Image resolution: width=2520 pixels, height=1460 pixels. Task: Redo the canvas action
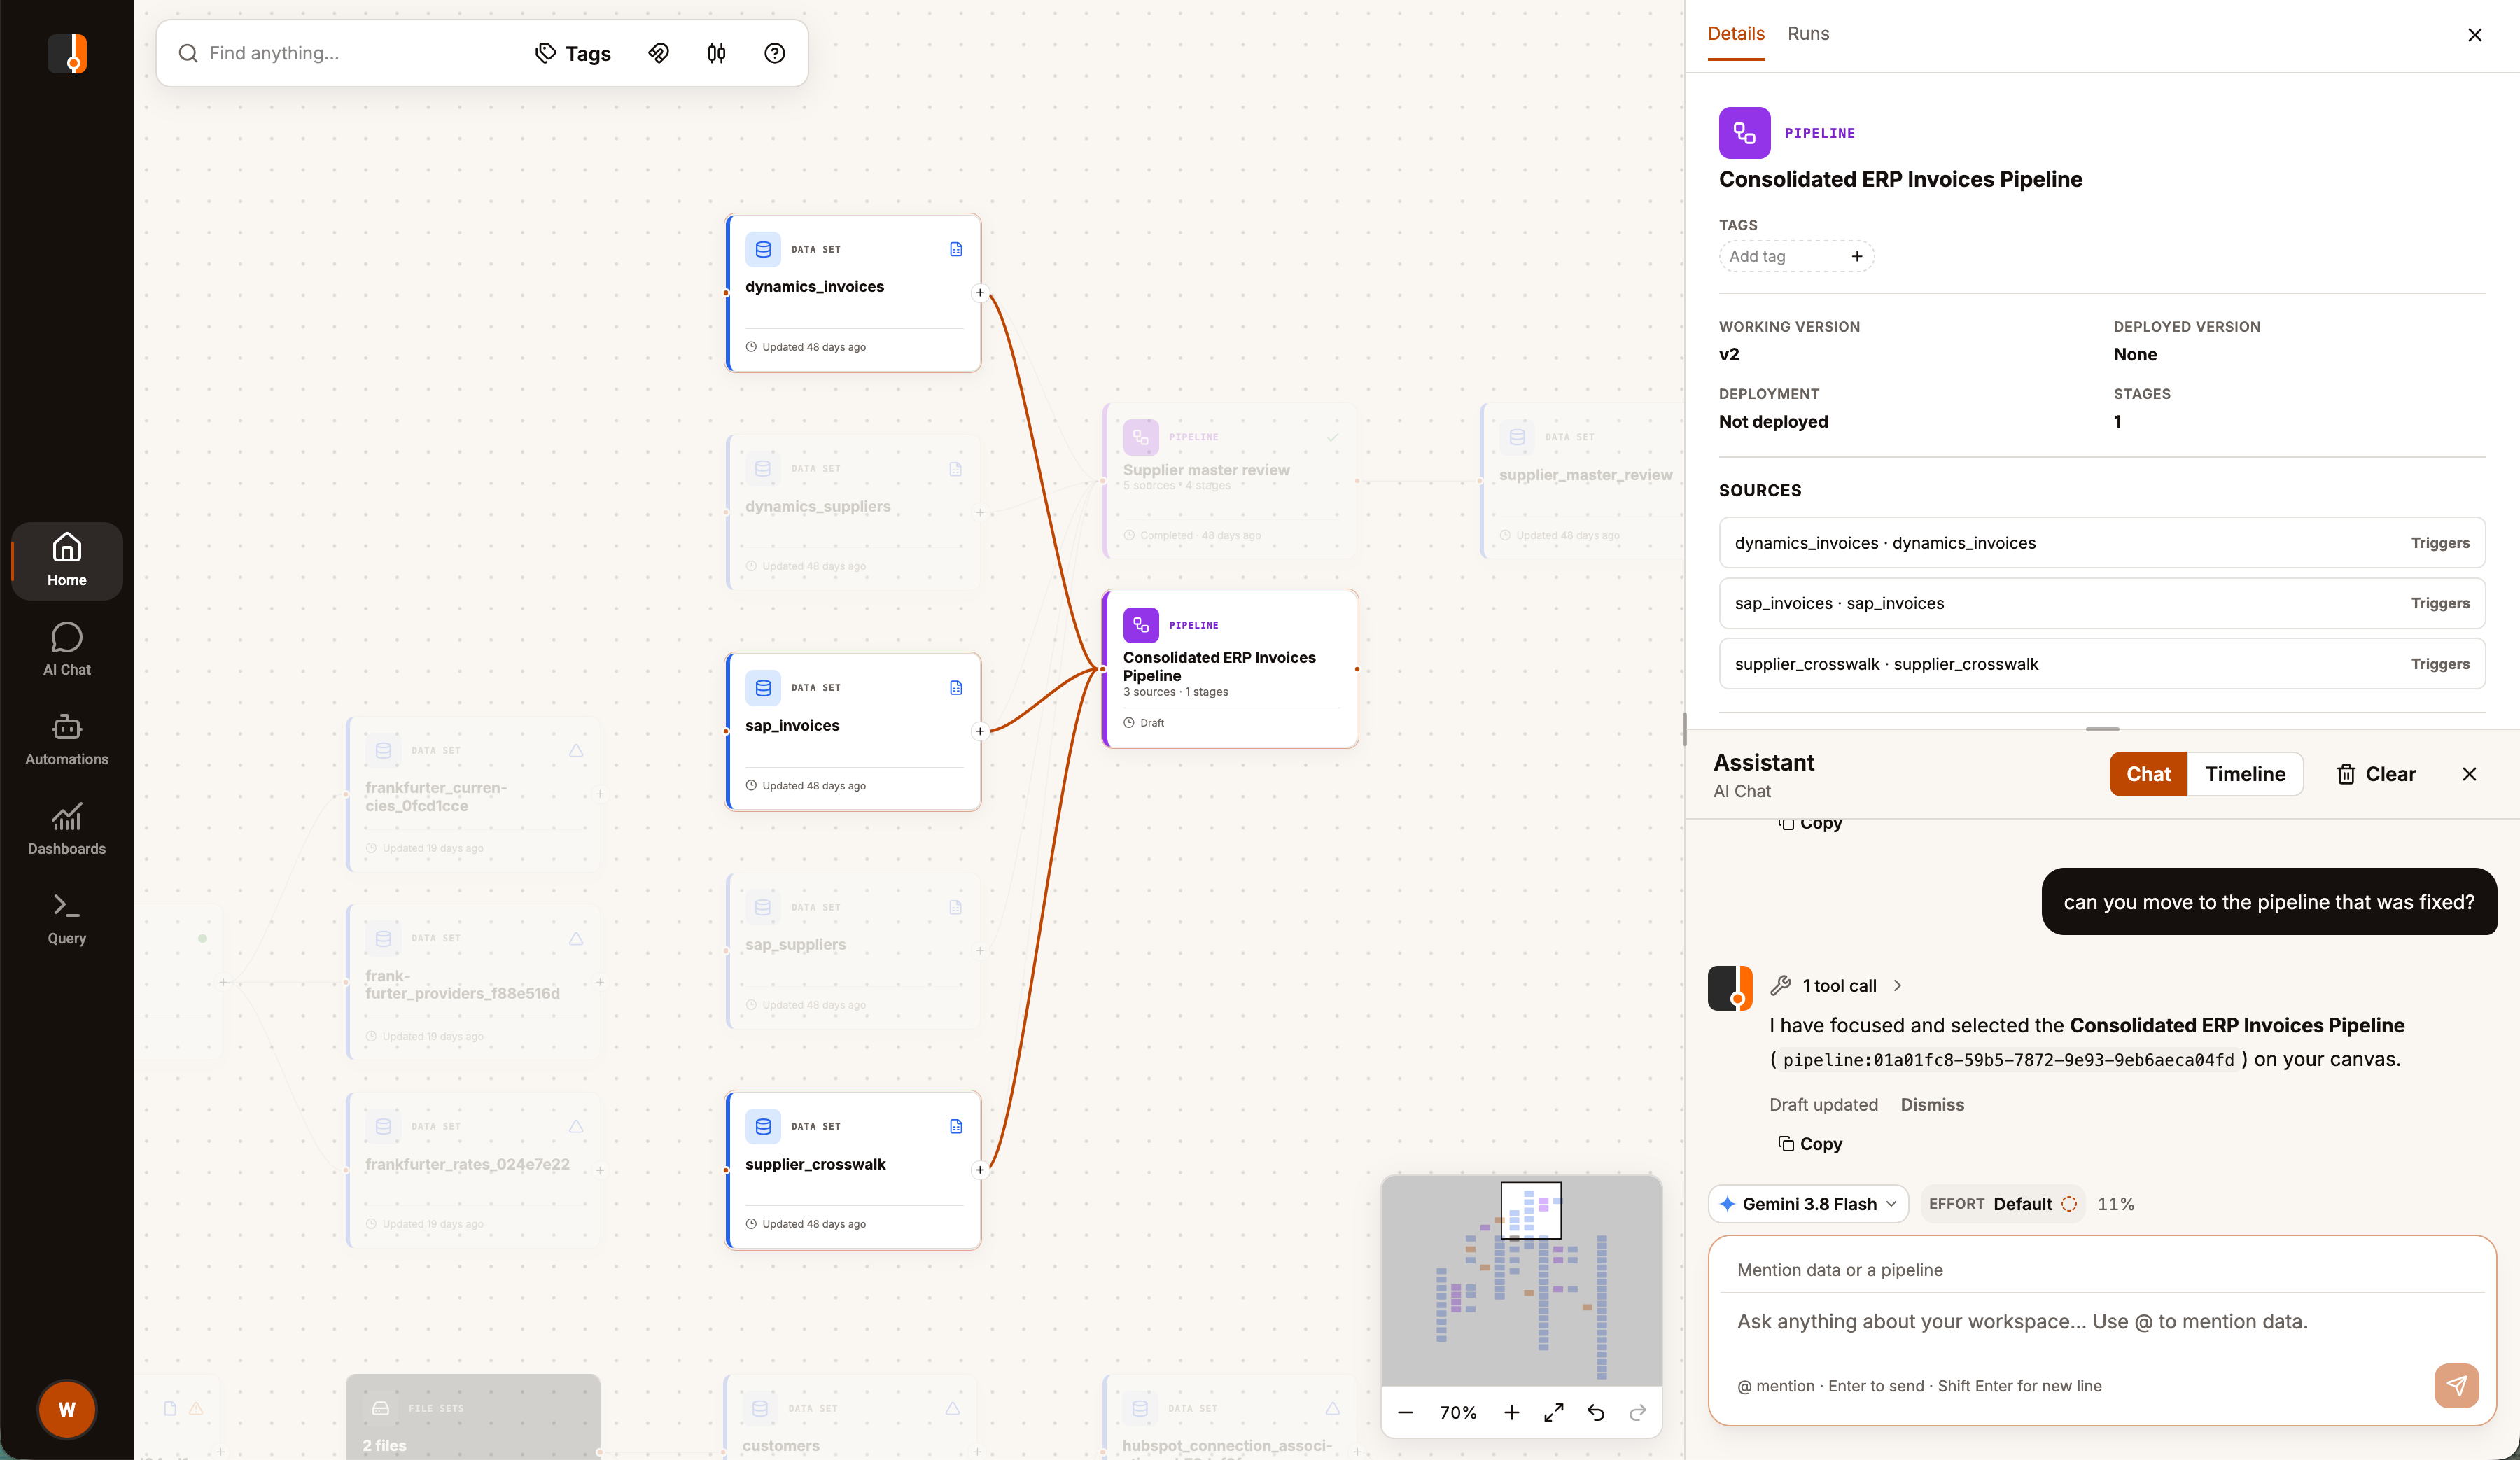tap(1638, 1412)
